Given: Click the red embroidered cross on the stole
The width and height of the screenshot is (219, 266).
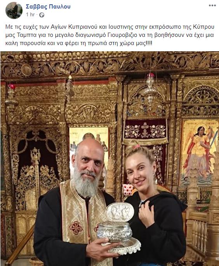Looking at the screenshot, I should 76,228.
